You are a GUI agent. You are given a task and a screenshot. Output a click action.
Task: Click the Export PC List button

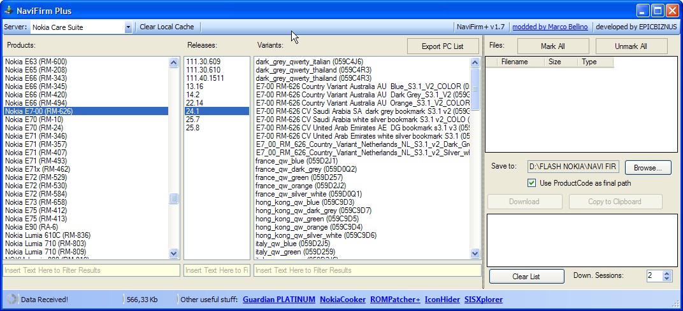[x=443, y=46]
